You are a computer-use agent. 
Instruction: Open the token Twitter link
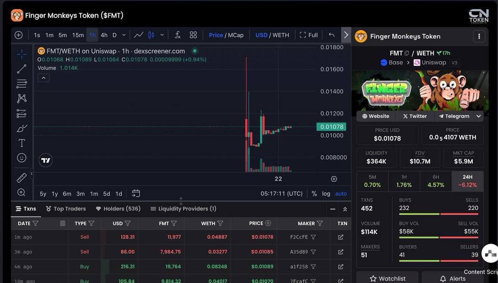click(415, 117)
